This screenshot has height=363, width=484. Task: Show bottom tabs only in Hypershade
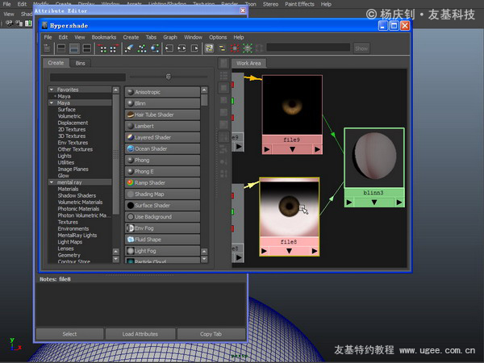pos(74,48)
